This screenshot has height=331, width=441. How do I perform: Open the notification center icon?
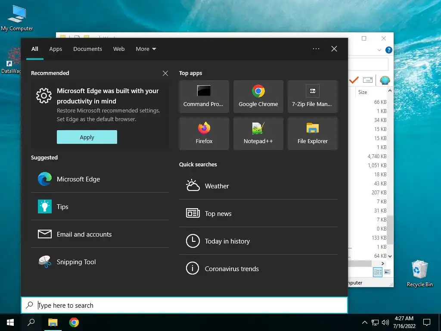coord(427,322)
